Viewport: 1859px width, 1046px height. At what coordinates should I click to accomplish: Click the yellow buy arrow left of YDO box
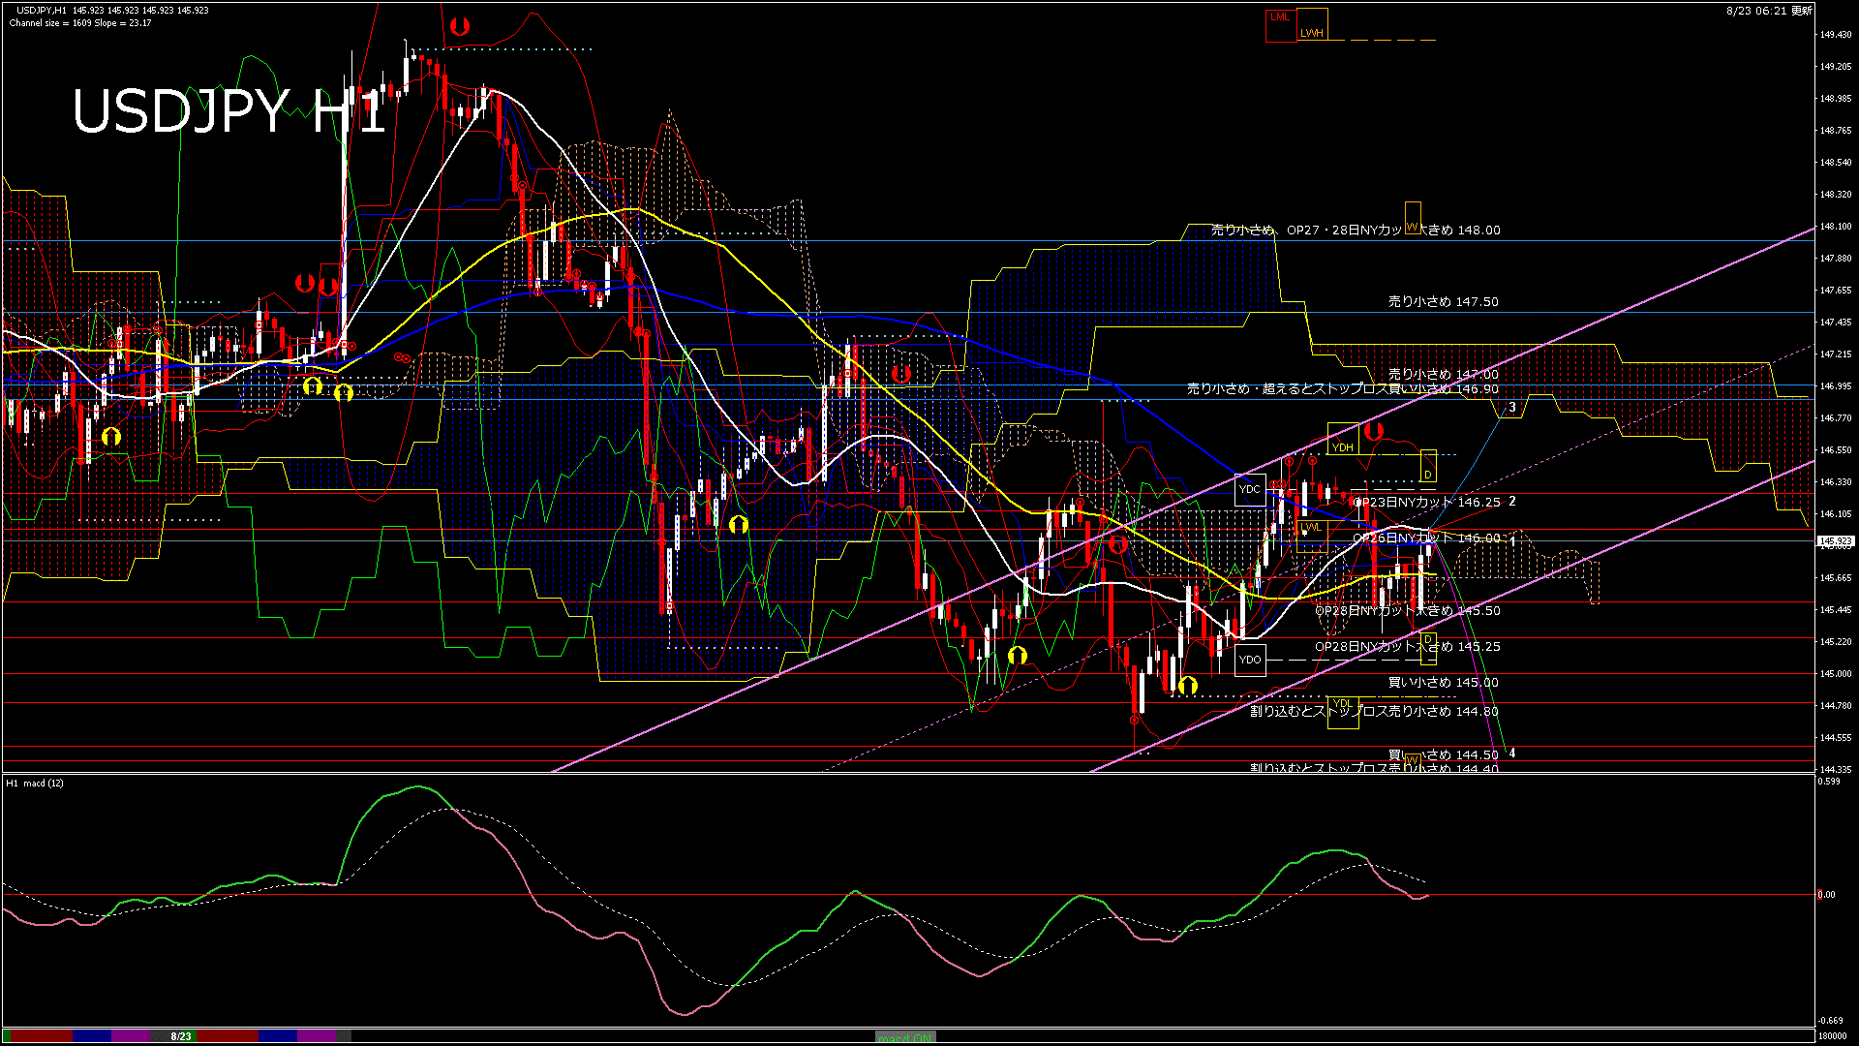pos(1188,687)
